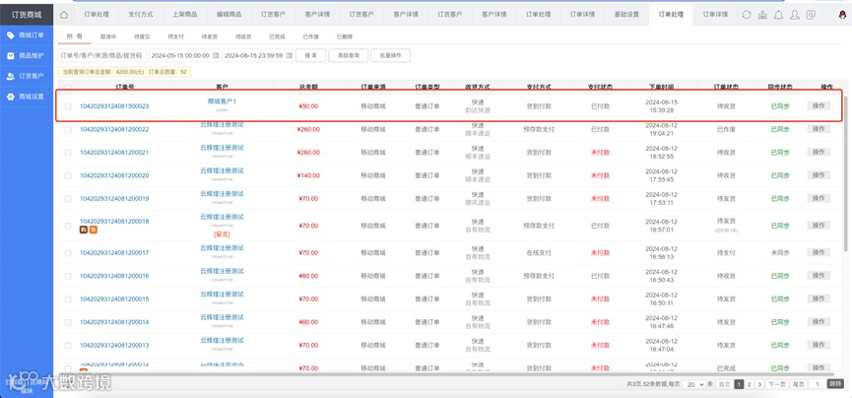
Task: Select checkbox for order 1042029312408120021
Action: pos(68,153)
